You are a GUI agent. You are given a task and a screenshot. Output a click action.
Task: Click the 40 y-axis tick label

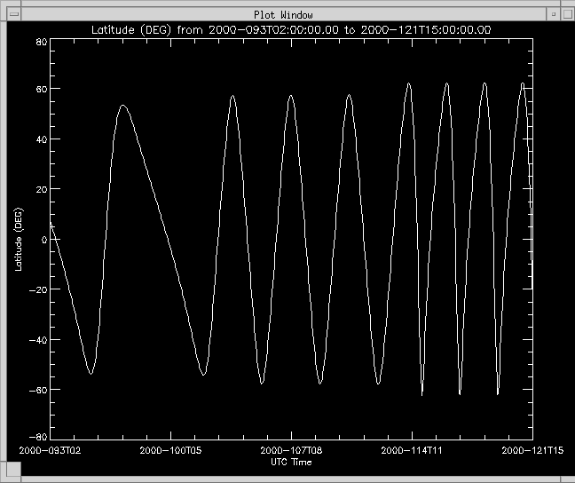(x=41, y=140)
